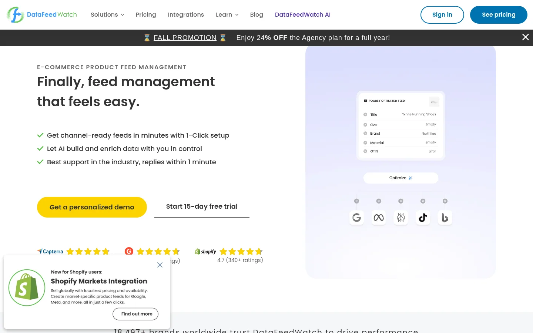Select the TikTok channel icon

(423, 218)
